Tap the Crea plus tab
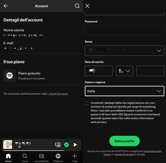 75,158
